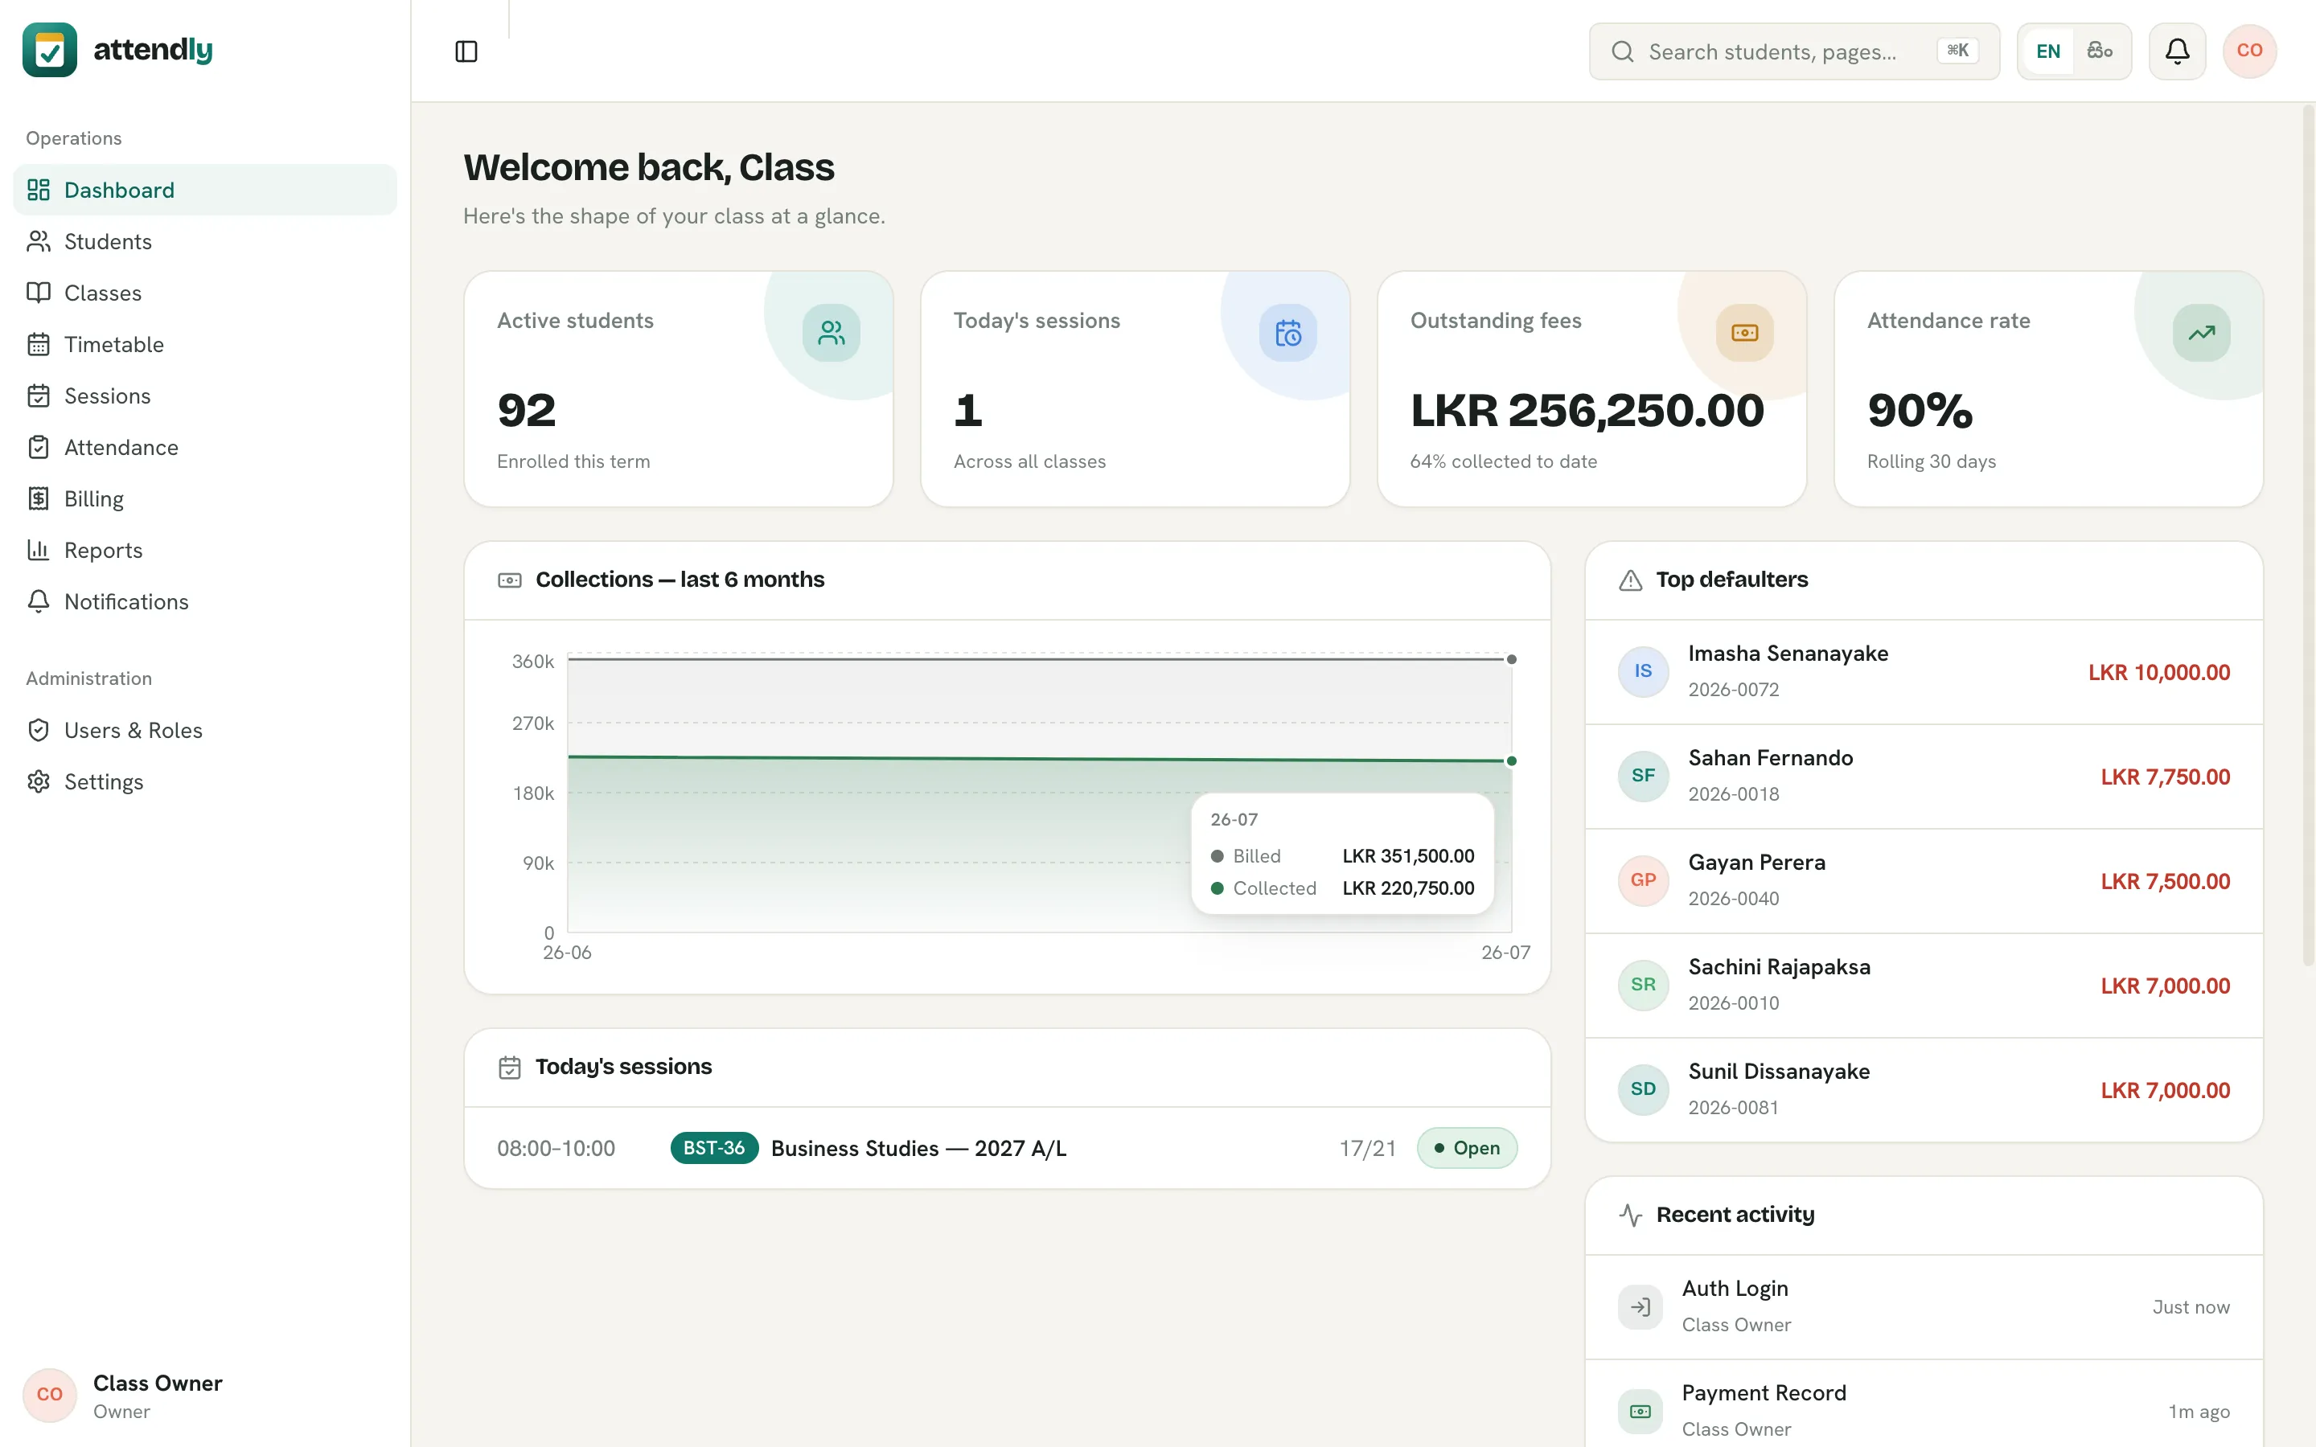Select the Billed data point on the chart
The width and height of the screenshot is (2316, 1447).
1511,659
